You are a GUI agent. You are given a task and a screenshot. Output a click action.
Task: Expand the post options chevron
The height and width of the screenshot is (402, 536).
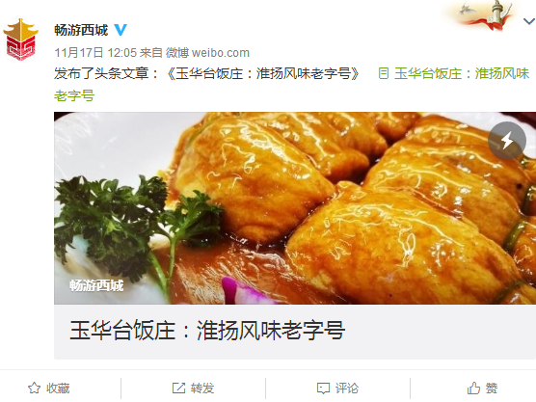(529, 21)
